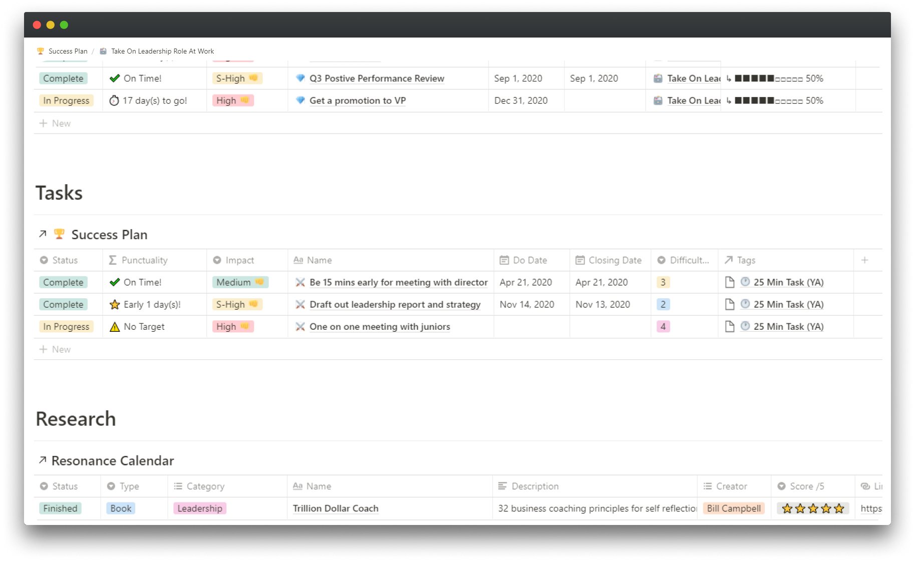Click trophy icon beside Success Plan heading
Screen dimensions: 915x561
[59, 234]
